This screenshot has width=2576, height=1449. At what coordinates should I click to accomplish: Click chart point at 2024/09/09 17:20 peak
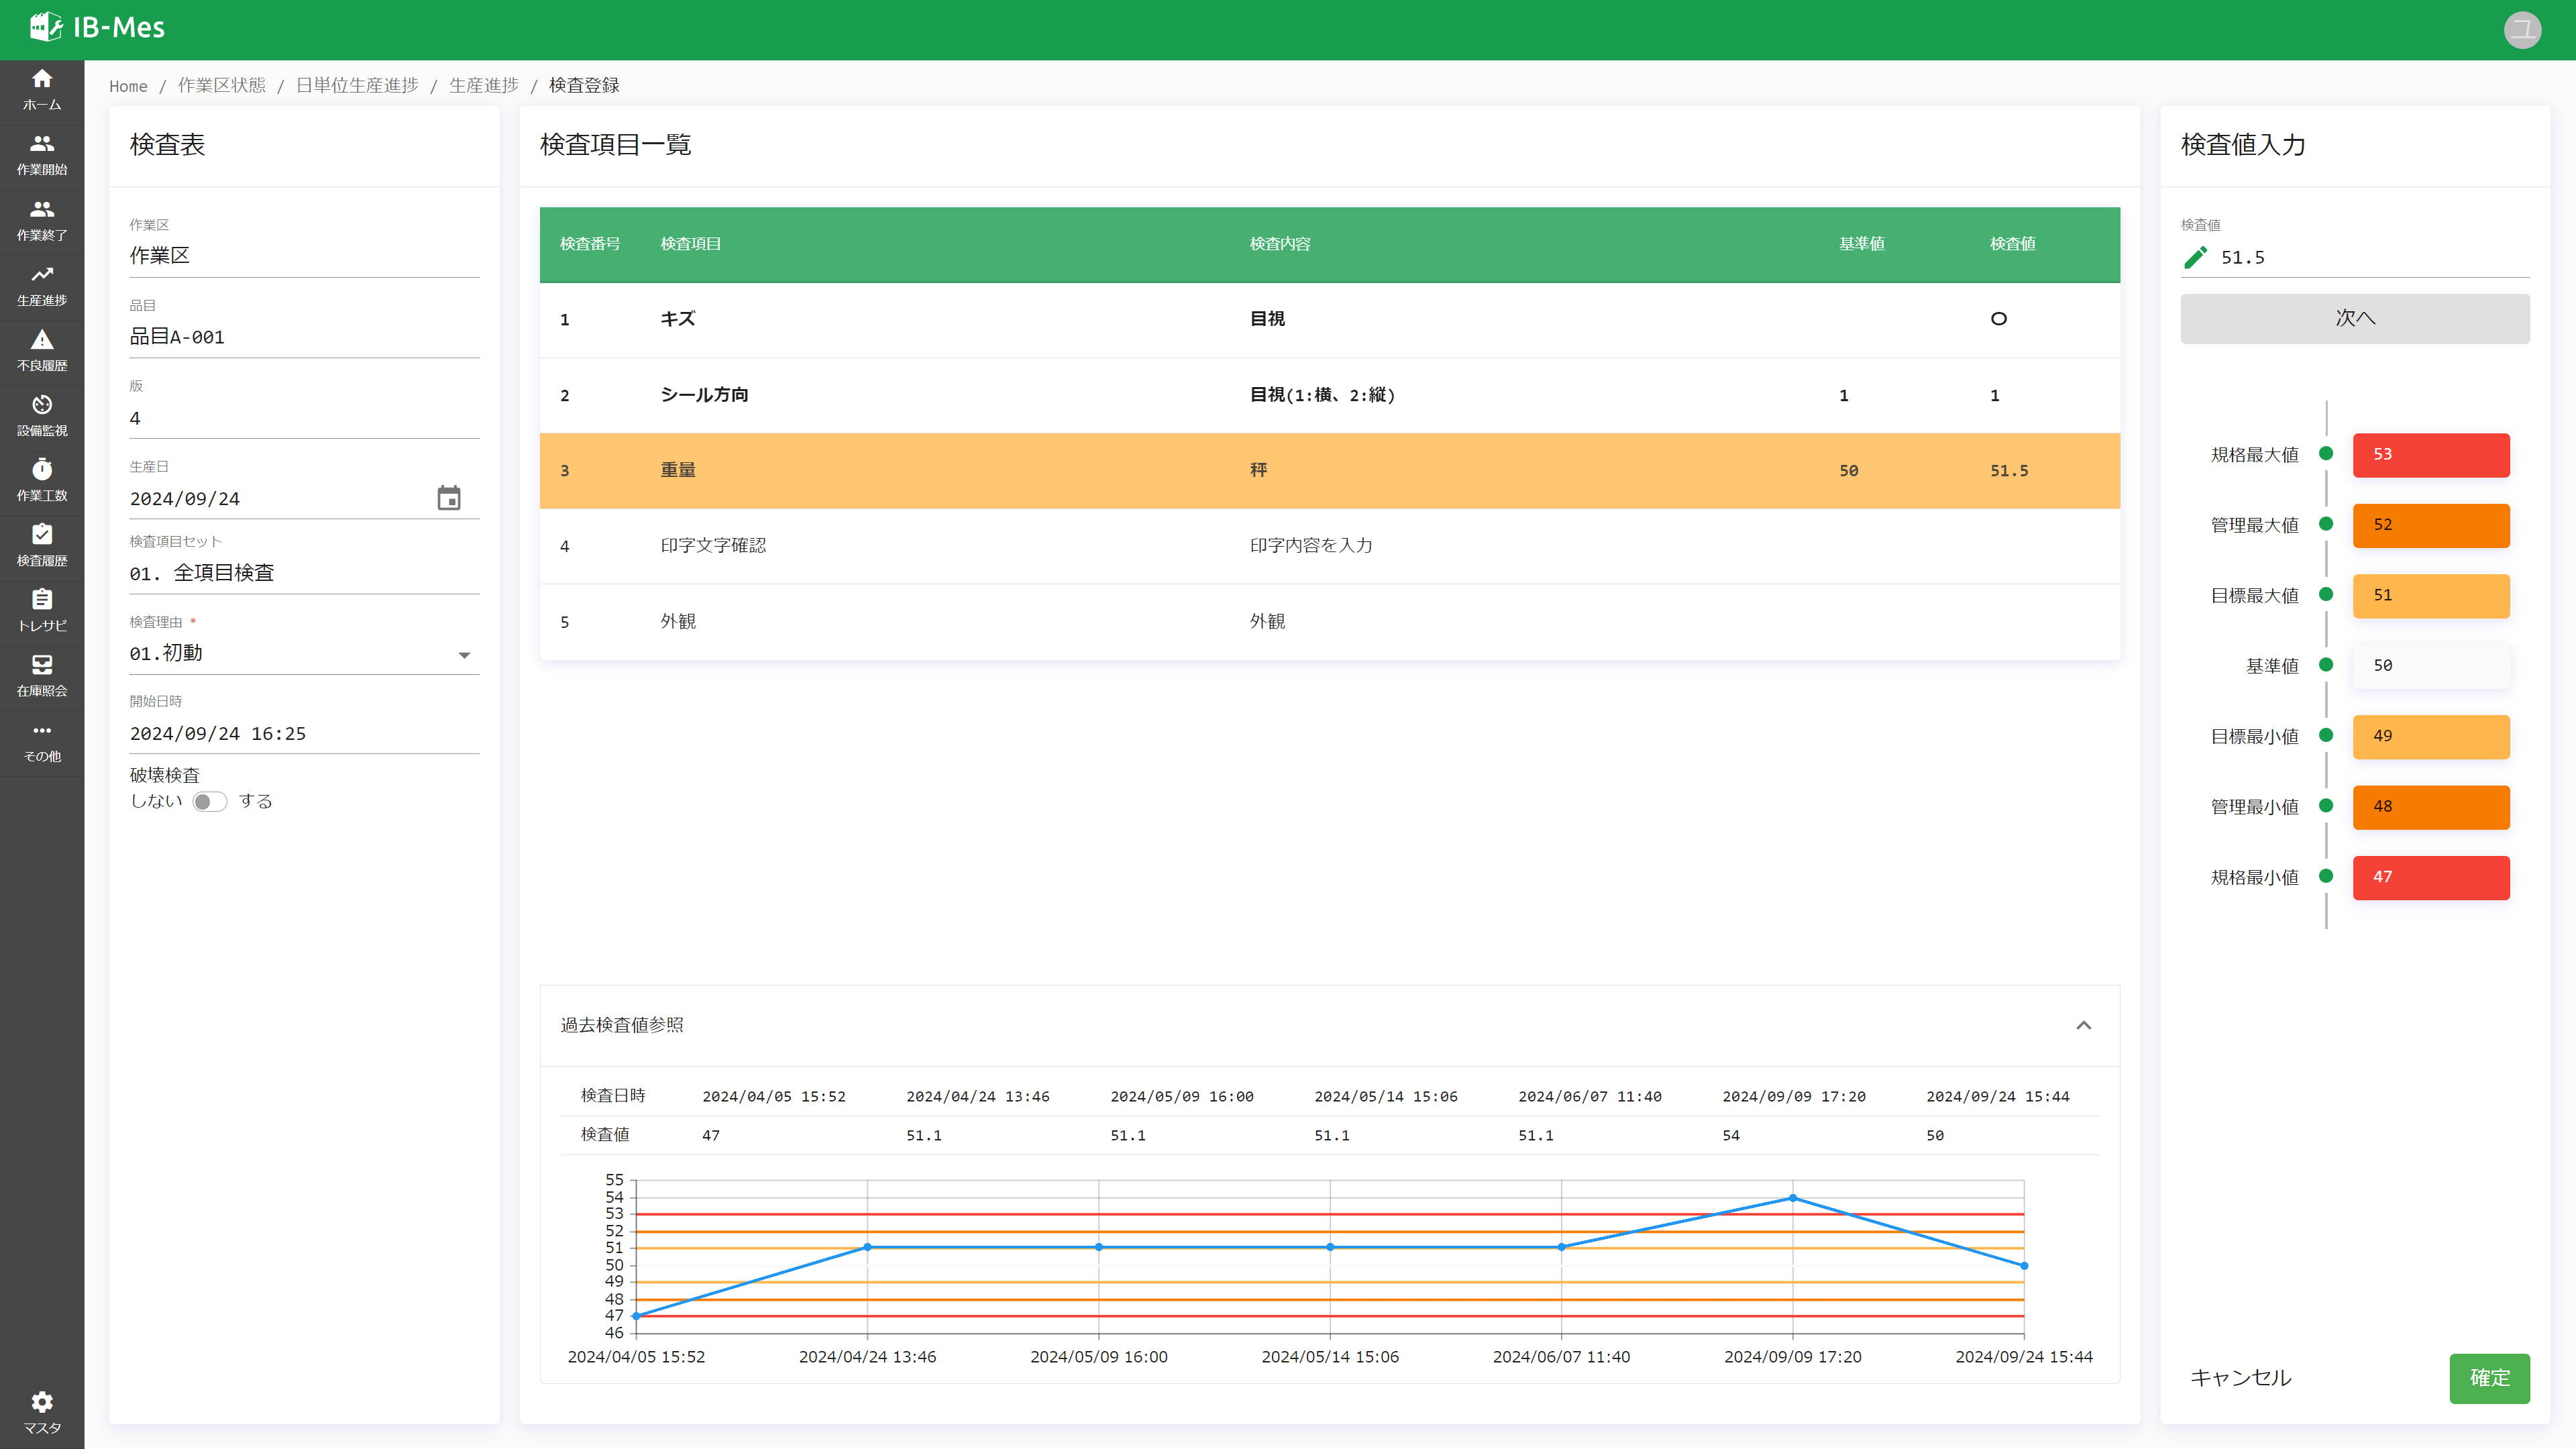point(1792,1198)
